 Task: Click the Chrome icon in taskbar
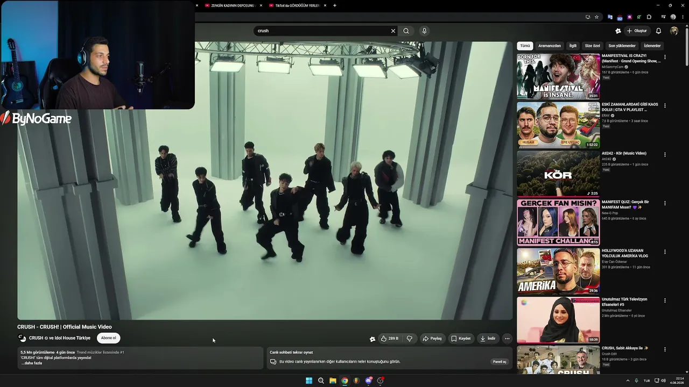tap(344, 381)
